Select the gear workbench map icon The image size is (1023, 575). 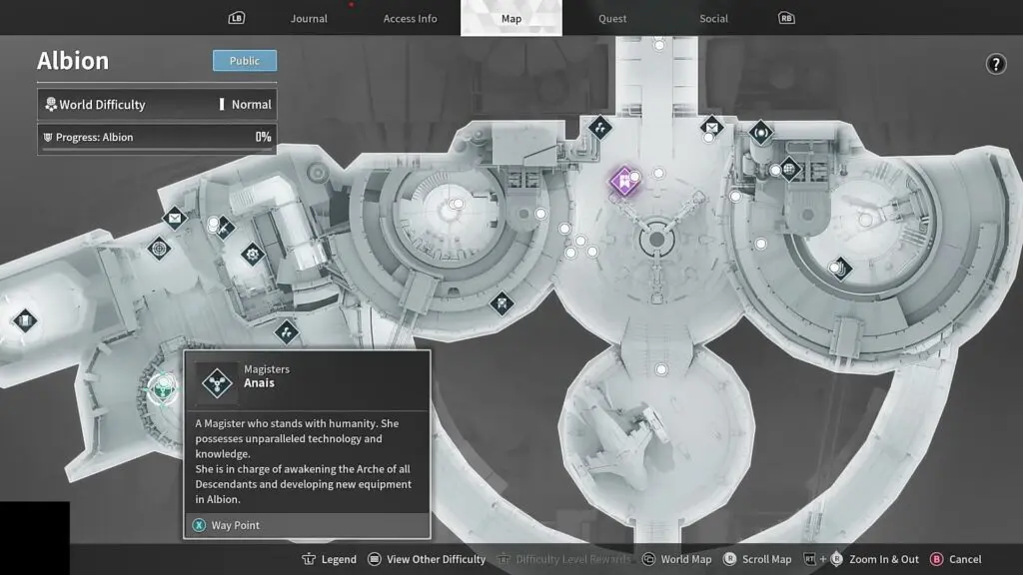coord(252,254)
